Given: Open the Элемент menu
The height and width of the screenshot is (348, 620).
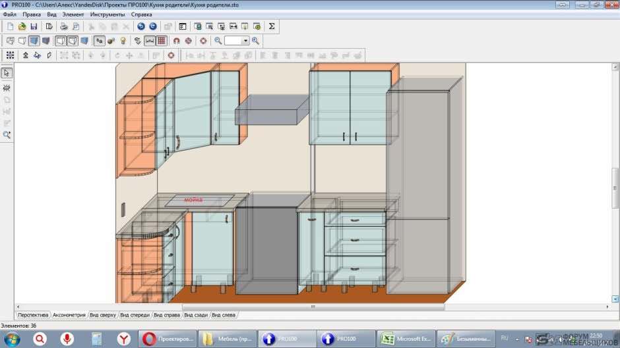Looking at the screenshot, I should tap(73, 14).
